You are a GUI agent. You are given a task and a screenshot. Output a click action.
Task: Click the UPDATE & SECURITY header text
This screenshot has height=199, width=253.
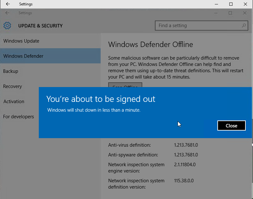(40, 26)
